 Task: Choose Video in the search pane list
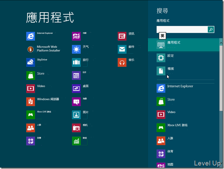(x=184, y=115)
